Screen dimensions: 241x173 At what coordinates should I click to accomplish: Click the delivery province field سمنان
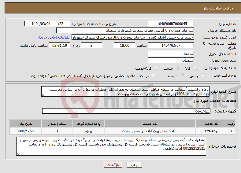tap(171, 53)
